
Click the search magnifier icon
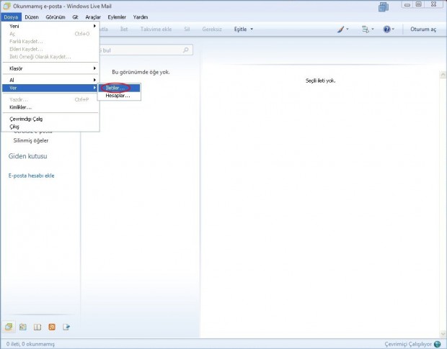point(186,50)
